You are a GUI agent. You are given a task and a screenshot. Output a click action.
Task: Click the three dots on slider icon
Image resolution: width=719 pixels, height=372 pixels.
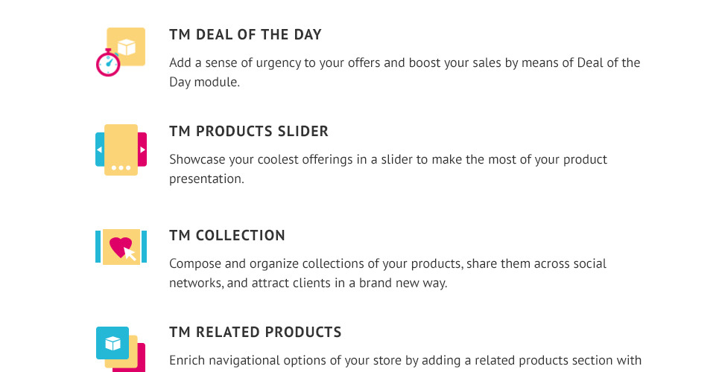[121, 168]
